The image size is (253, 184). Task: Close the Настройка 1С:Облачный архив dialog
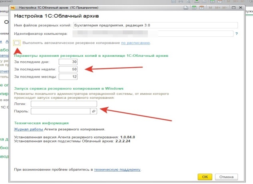tap(241, 8)
